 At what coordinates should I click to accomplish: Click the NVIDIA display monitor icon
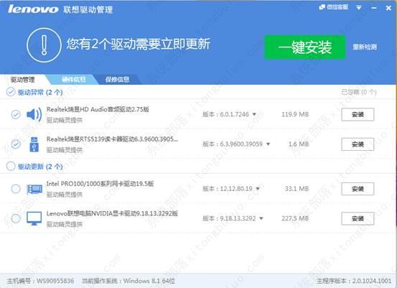pyautogui.click(x=34, y=218)
